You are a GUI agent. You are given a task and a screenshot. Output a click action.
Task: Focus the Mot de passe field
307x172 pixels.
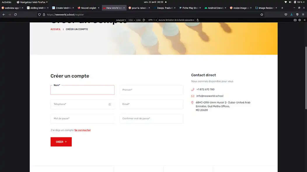click(x=82, y=119)
